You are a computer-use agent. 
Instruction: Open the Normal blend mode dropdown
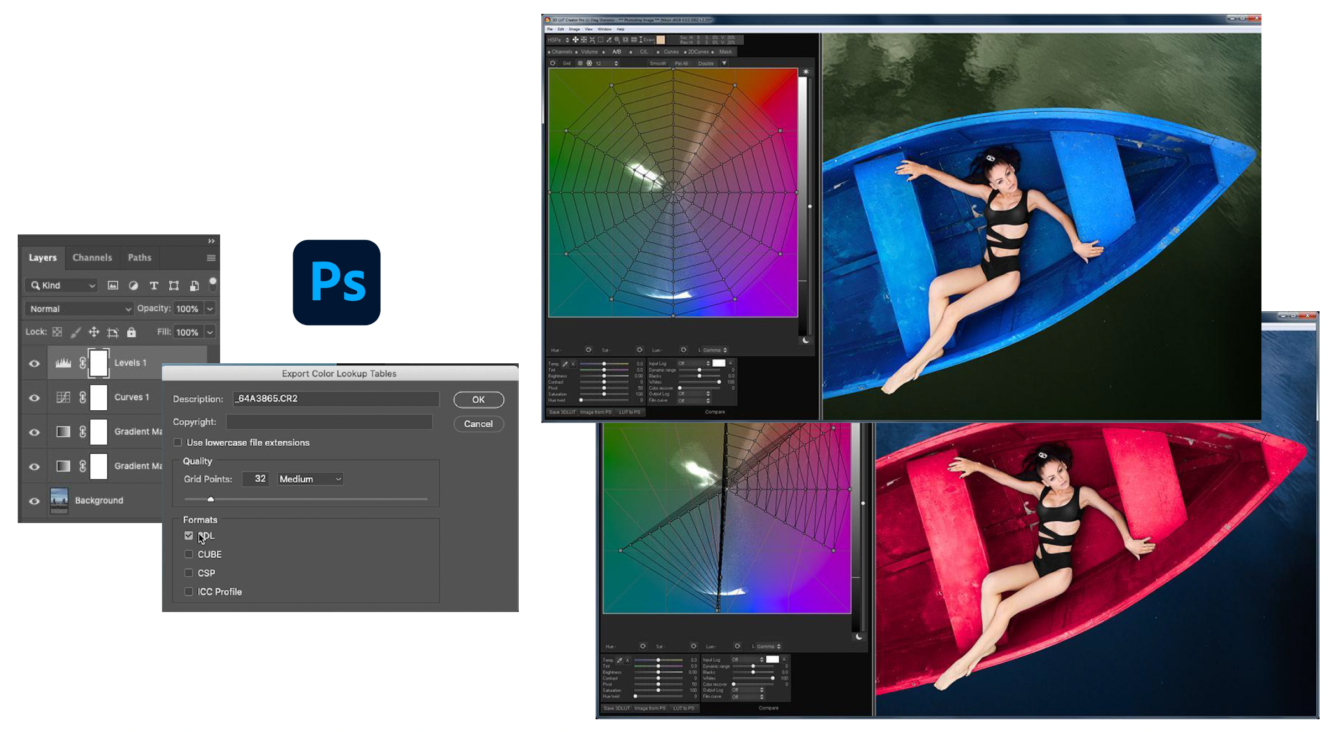tap(79, 309)
